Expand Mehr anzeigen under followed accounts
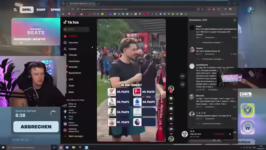The height and width of the screenshot is (150, 266). click(x=74, y=136)
